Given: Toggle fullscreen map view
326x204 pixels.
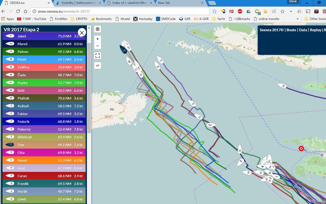Looking at the screenshot, I should [x=97, y=56].
